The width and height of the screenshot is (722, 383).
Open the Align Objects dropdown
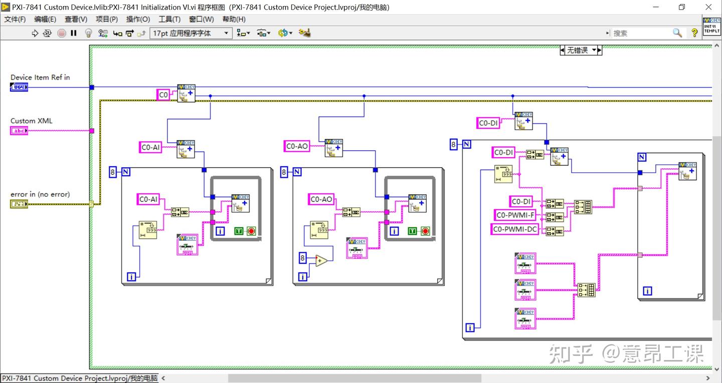[244, 33]
